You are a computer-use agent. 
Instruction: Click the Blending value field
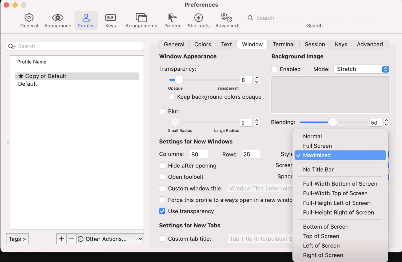376,122
